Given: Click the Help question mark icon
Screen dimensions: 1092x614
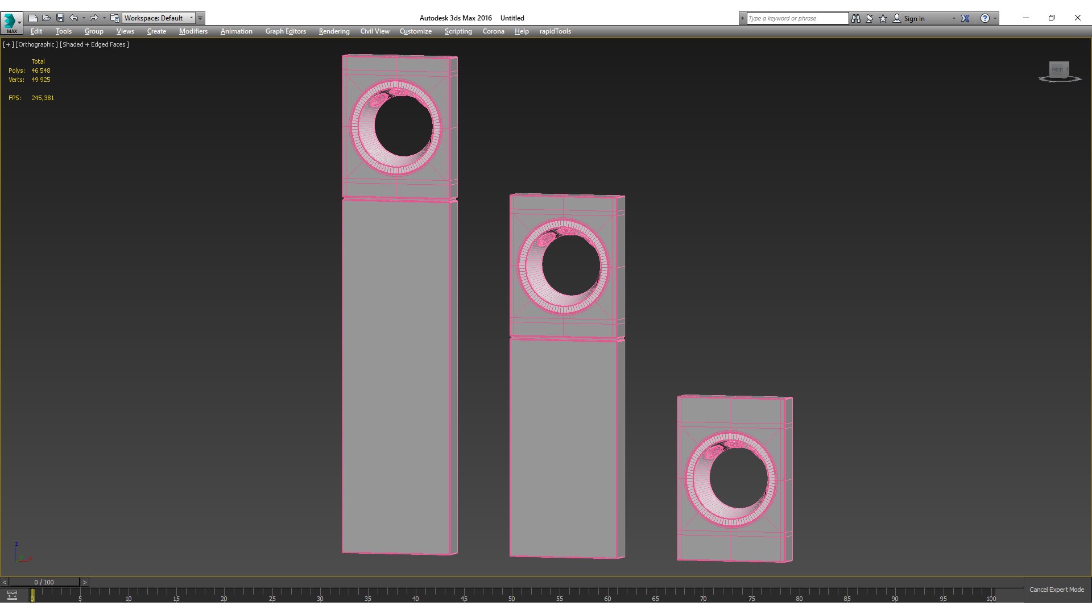Looking at the screenshot, I should click(x=985, y=18).
